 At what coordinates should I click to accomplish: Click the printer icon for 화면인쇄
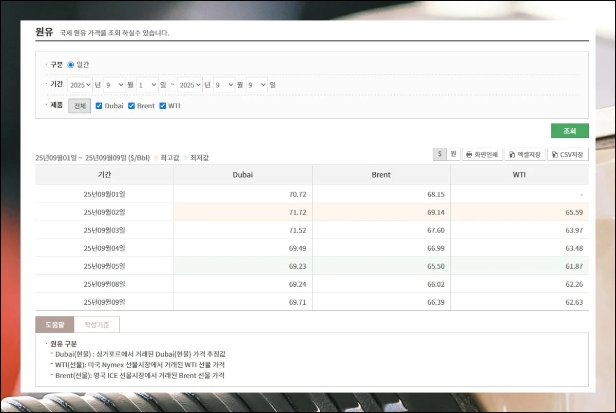[469, 154]
